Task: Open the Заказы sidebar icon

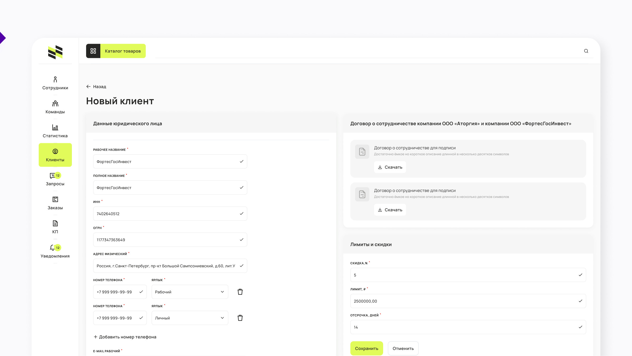Action: [55, 200]
